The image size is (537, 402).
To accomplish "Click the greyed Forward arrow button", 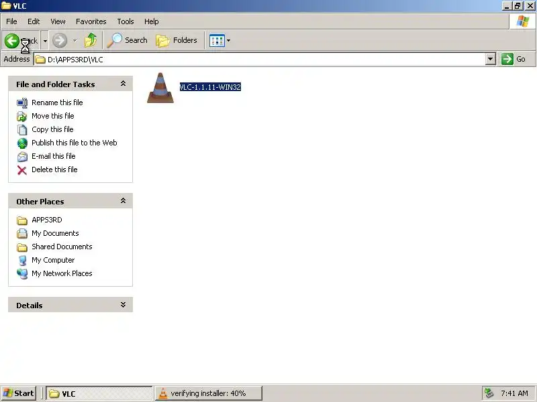I will tap(60, 41).
